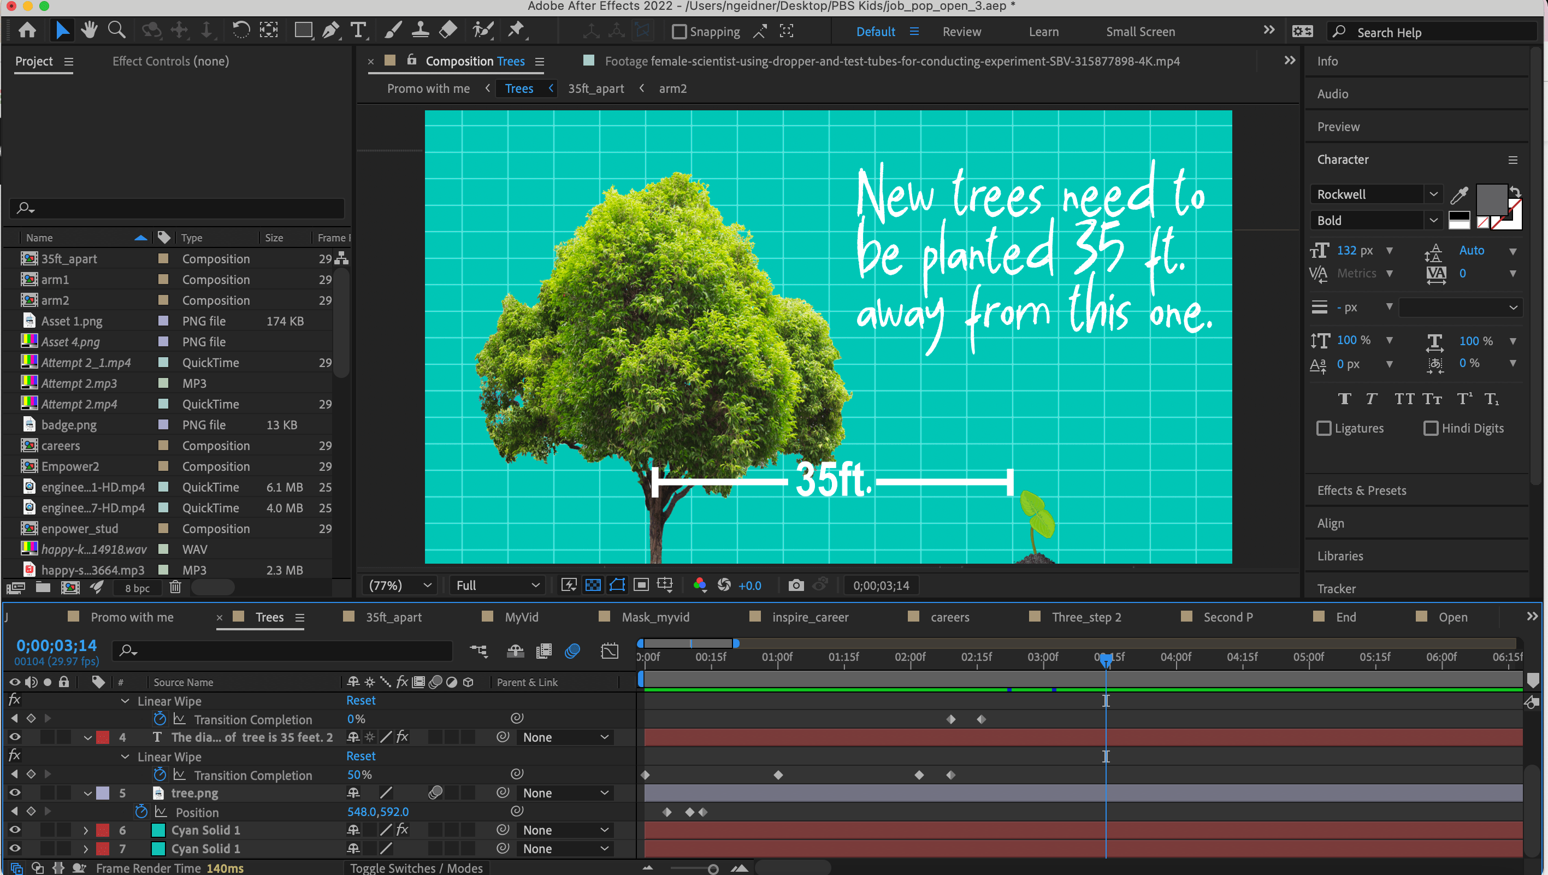Screen dimensions: 1548x875
Task: Reset the Linear Wipe effect on layer 4
Action: click(361, 756)
